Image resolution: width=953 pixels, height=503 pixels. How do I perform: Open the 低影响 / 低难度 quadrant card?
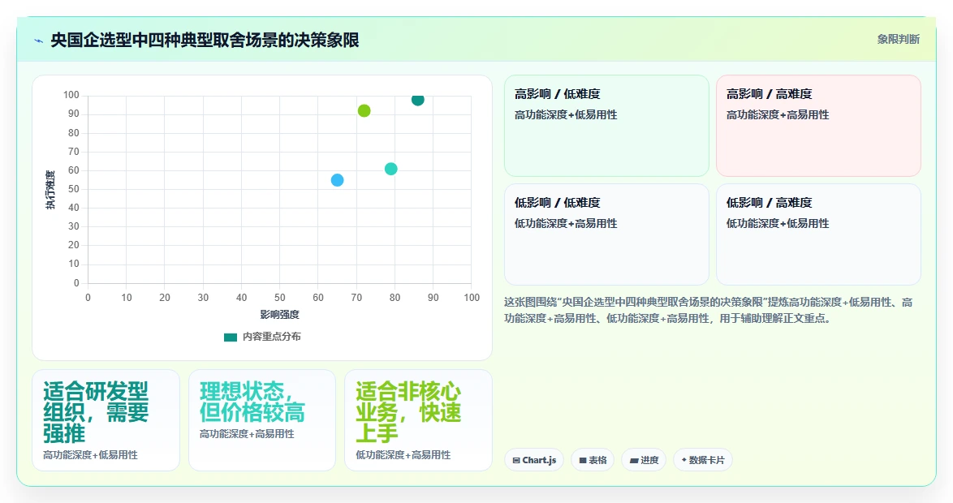(606, 234)
